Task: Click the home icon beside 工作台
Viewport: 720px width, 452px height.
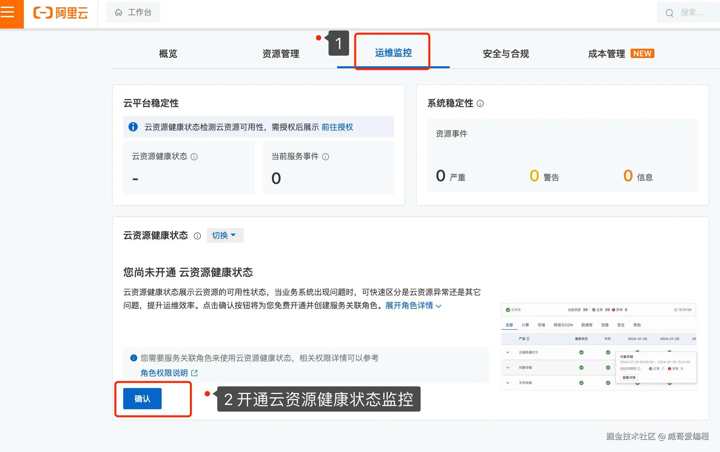Action: point(119,13)
